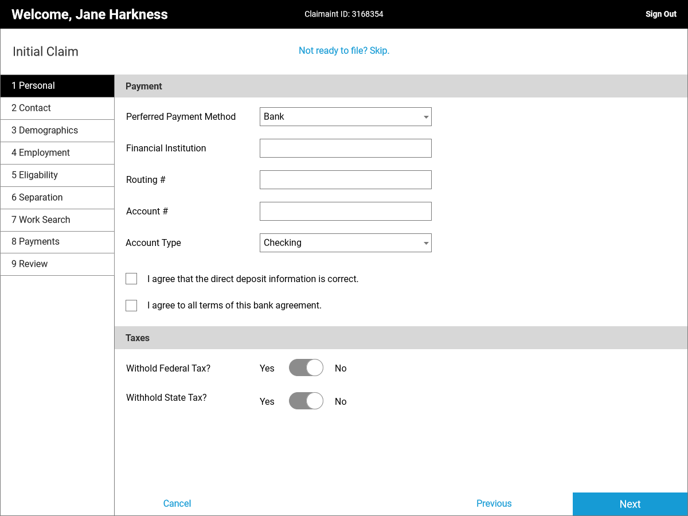Click the Previous link
The width and height of the screenshot is (688, 516).
(x=494, y=503)
